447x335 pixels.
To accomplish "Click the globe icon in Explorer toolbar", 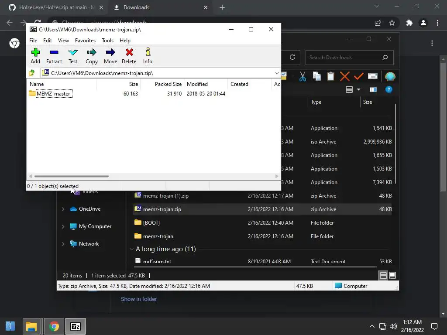I will coord(390,76).
